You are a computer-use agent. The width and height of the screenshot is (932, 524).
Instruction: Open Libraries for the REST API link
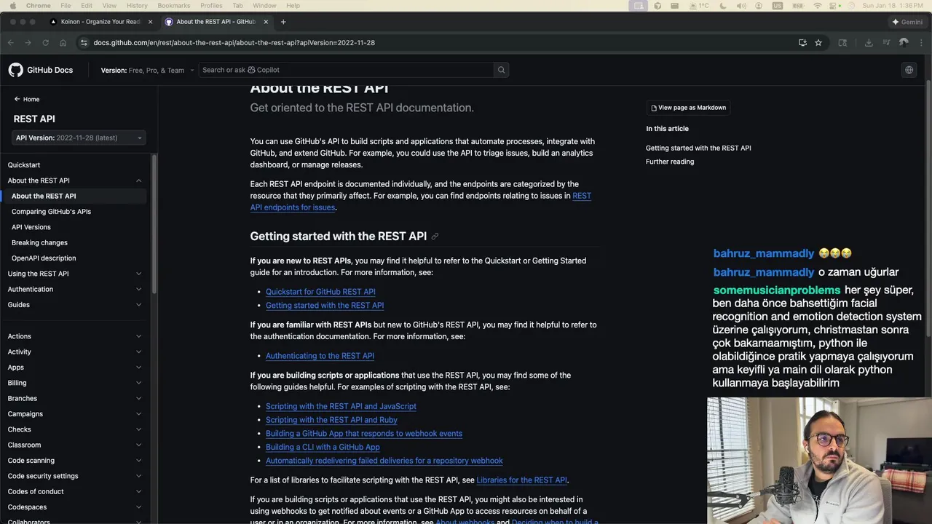pyautogui.click(x=521, y=480)
